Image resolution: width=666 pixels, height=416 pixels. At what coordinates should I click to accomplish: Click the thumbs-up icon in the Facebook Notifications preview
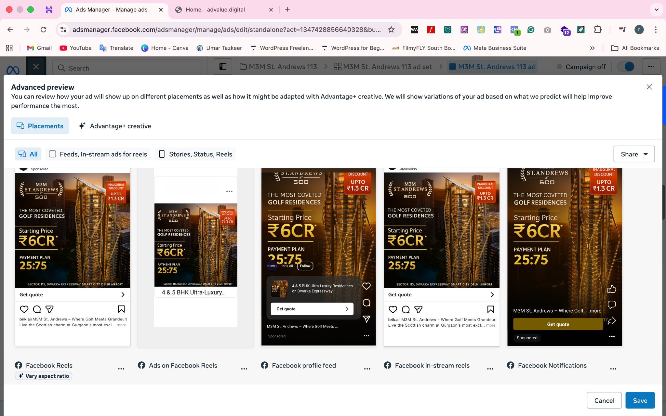click(612, 289)
